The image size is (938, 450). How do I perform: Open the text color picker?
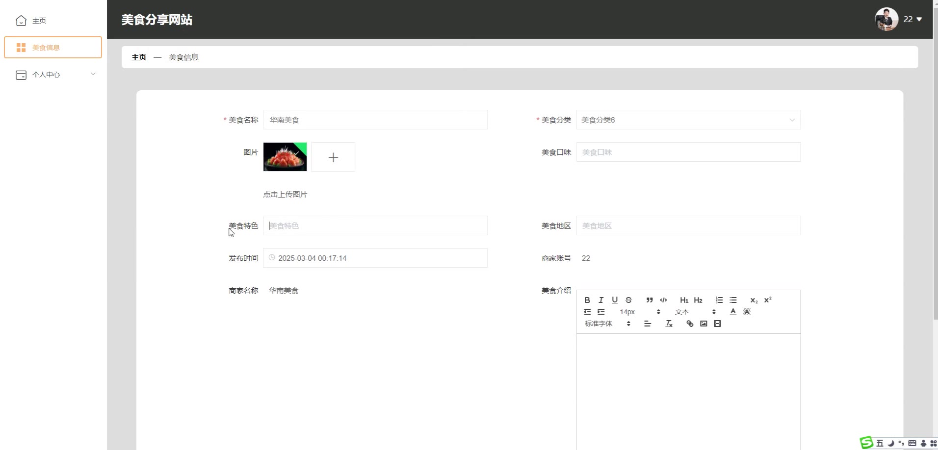733,312
